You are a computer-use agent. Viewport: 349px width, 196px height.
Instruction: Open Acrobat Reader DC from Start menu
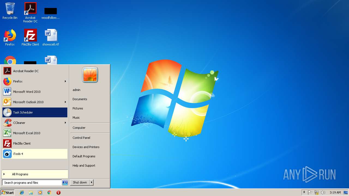point(35,71)
